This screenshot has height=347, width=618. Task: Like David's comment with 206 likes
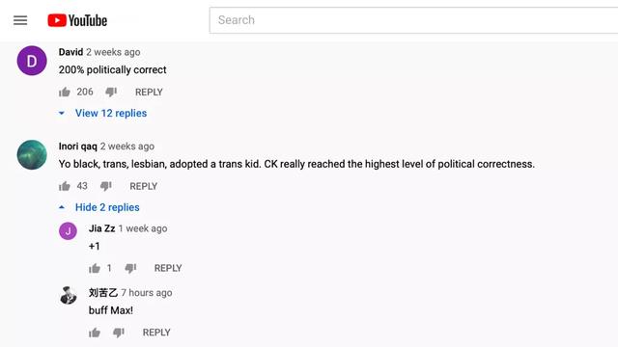pos(65,93)
